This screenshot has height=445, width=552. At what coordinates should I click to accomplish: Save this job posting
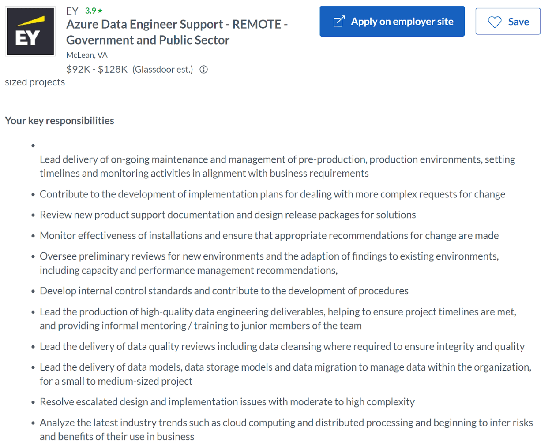point(507,21)
